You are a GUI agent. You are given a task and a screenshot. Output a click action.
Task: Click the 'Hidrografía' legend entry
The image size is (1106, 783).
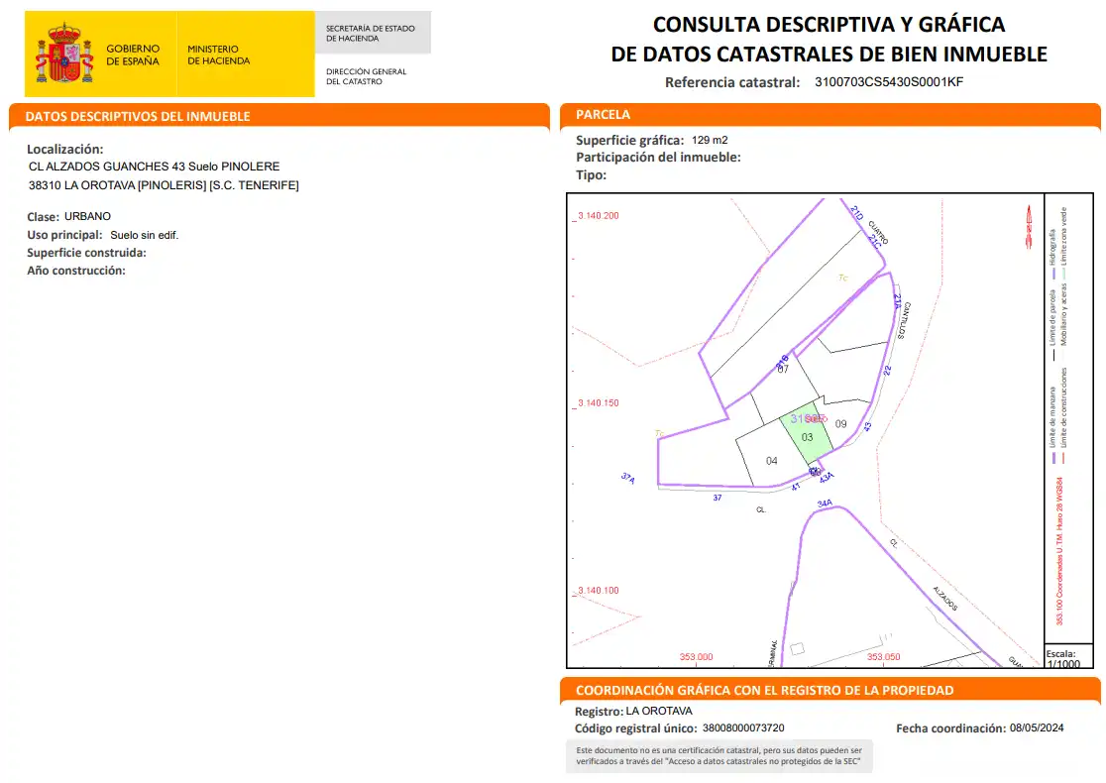point(1052,254)
